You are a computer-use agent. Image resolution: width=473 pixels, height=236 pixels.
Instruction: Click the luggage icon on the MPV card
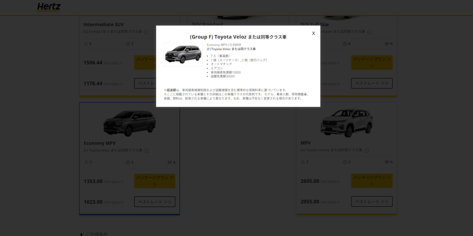(345, 162)
